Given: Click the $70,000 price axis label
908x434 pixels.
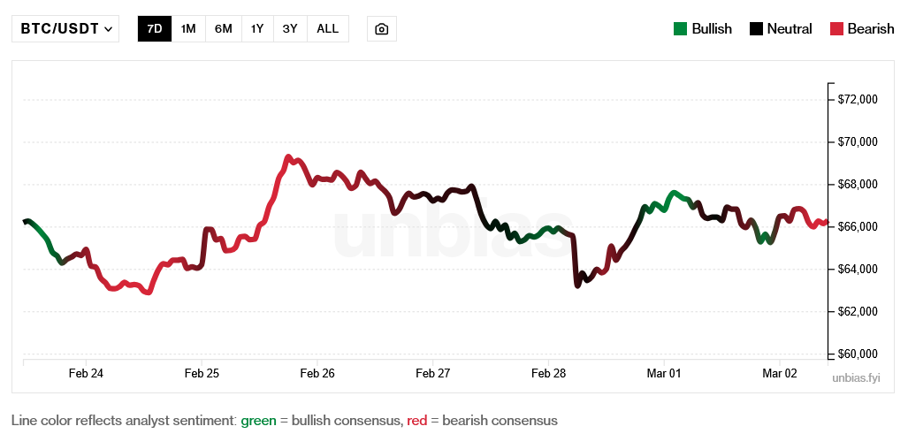Looking at the screenshot, I should point(857,141).
